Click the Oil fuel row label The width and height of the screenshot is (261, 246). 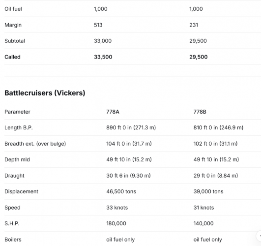click(x=13, y=9)
